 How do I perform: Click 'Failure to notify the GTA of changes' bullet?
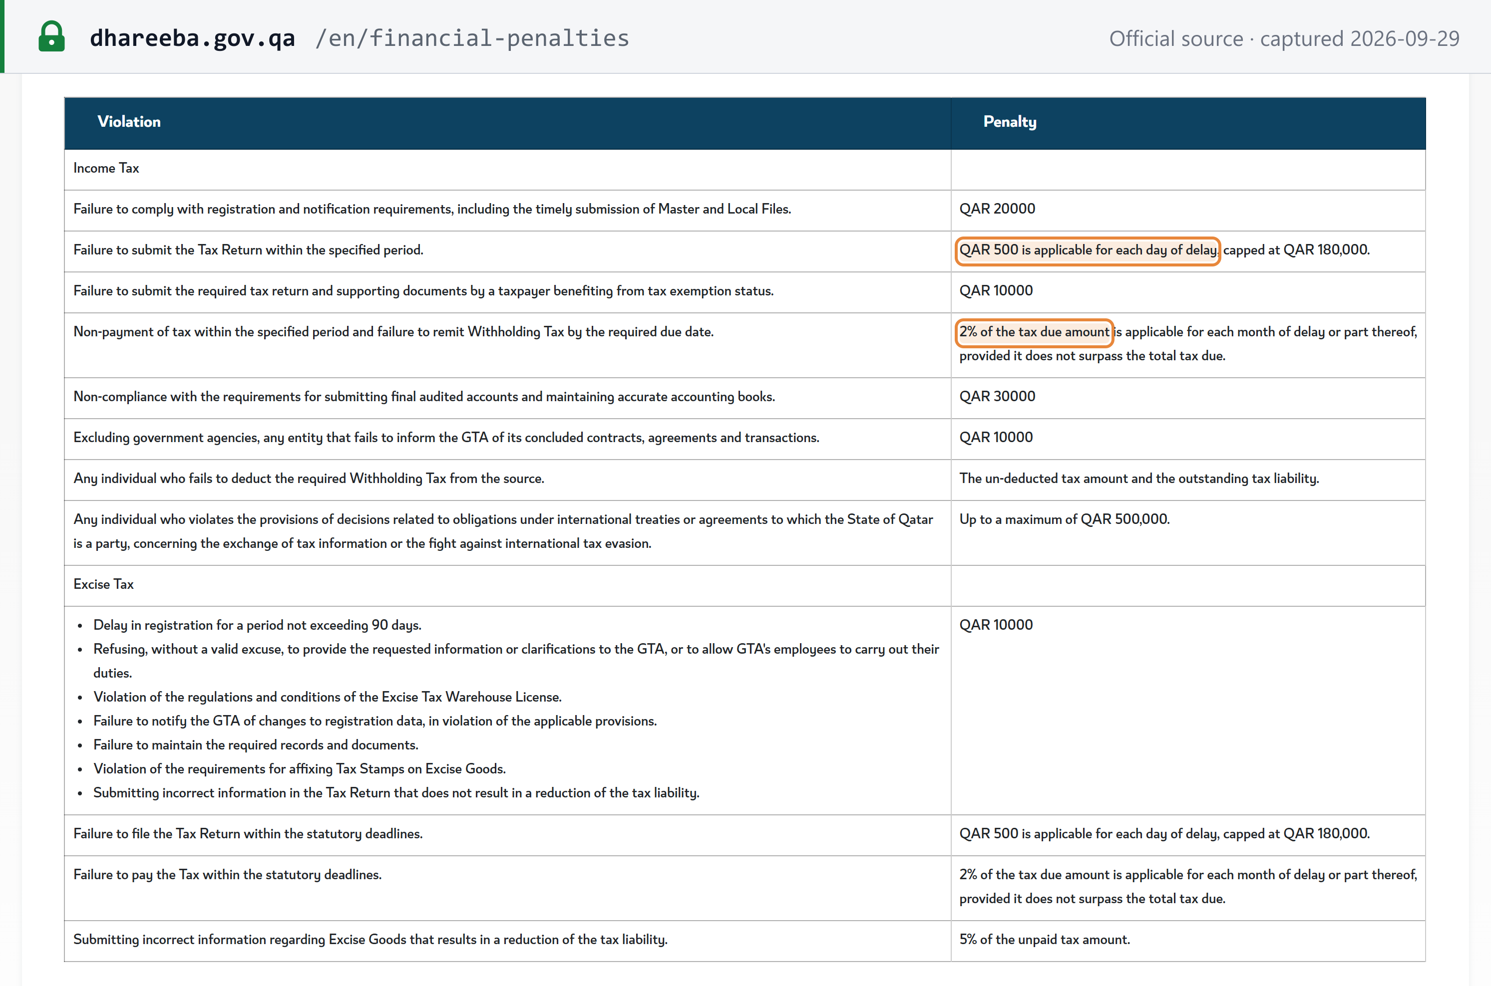point(375,721)
